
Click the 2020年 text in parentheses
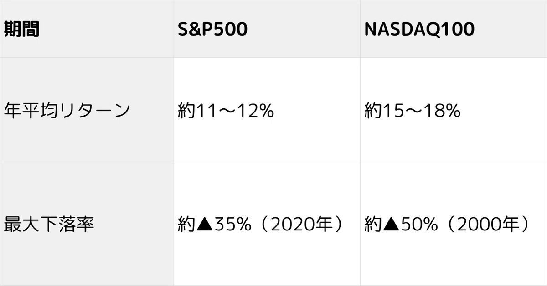point(300,224)
